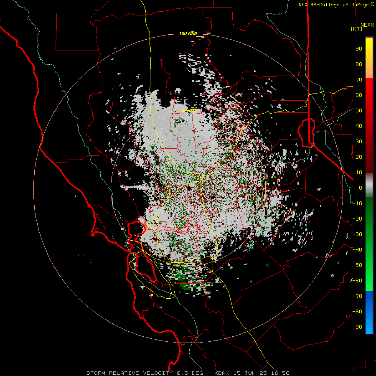Click the 40 value on velocity scale

(x=359, y=126)
